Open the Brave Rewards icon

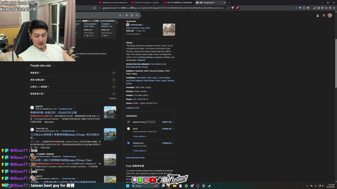pyautogui.click(x=237, y=8)
